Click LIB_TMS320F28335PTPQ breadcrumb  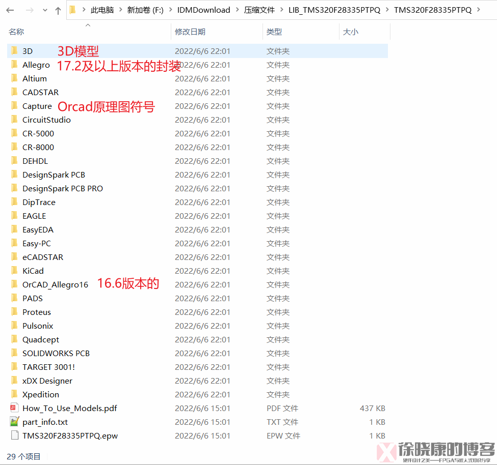334,10
